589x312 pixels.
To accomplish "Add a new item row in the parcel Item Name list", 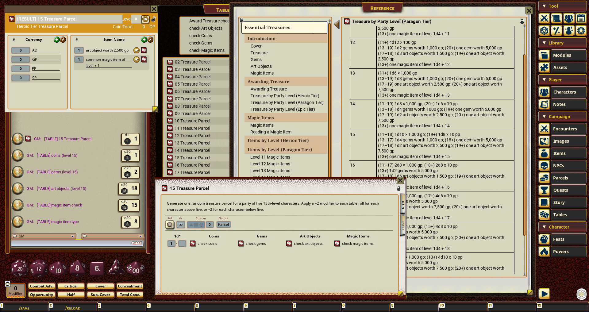I will coord(144,40).
